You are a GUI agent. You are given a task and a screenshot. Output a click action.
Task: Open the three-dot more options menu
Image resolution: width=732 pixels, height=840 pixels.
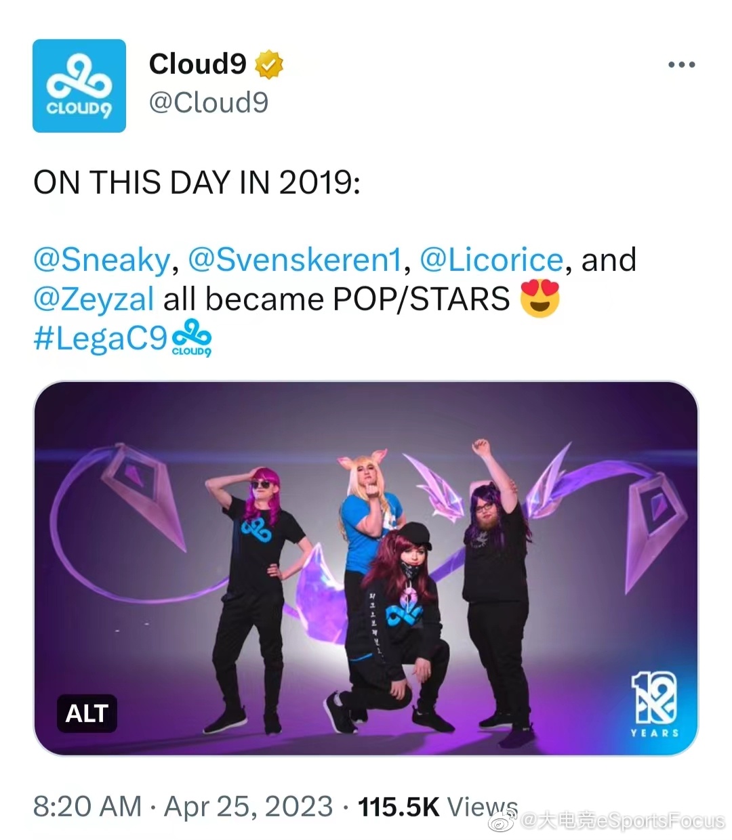coord(681,65)
